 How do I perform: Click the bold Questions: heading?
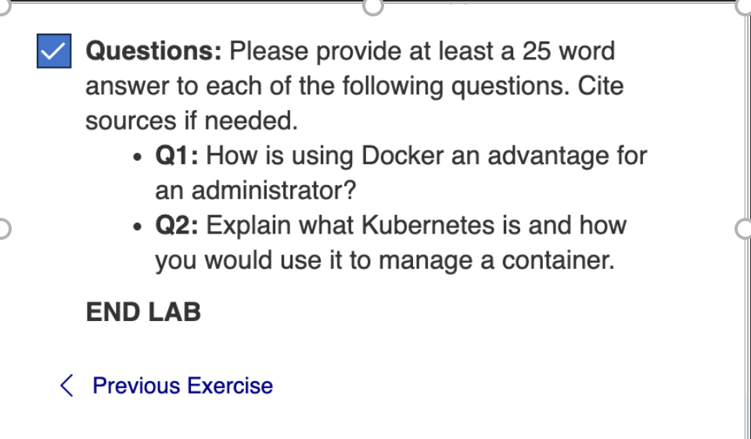coord(154,52)
